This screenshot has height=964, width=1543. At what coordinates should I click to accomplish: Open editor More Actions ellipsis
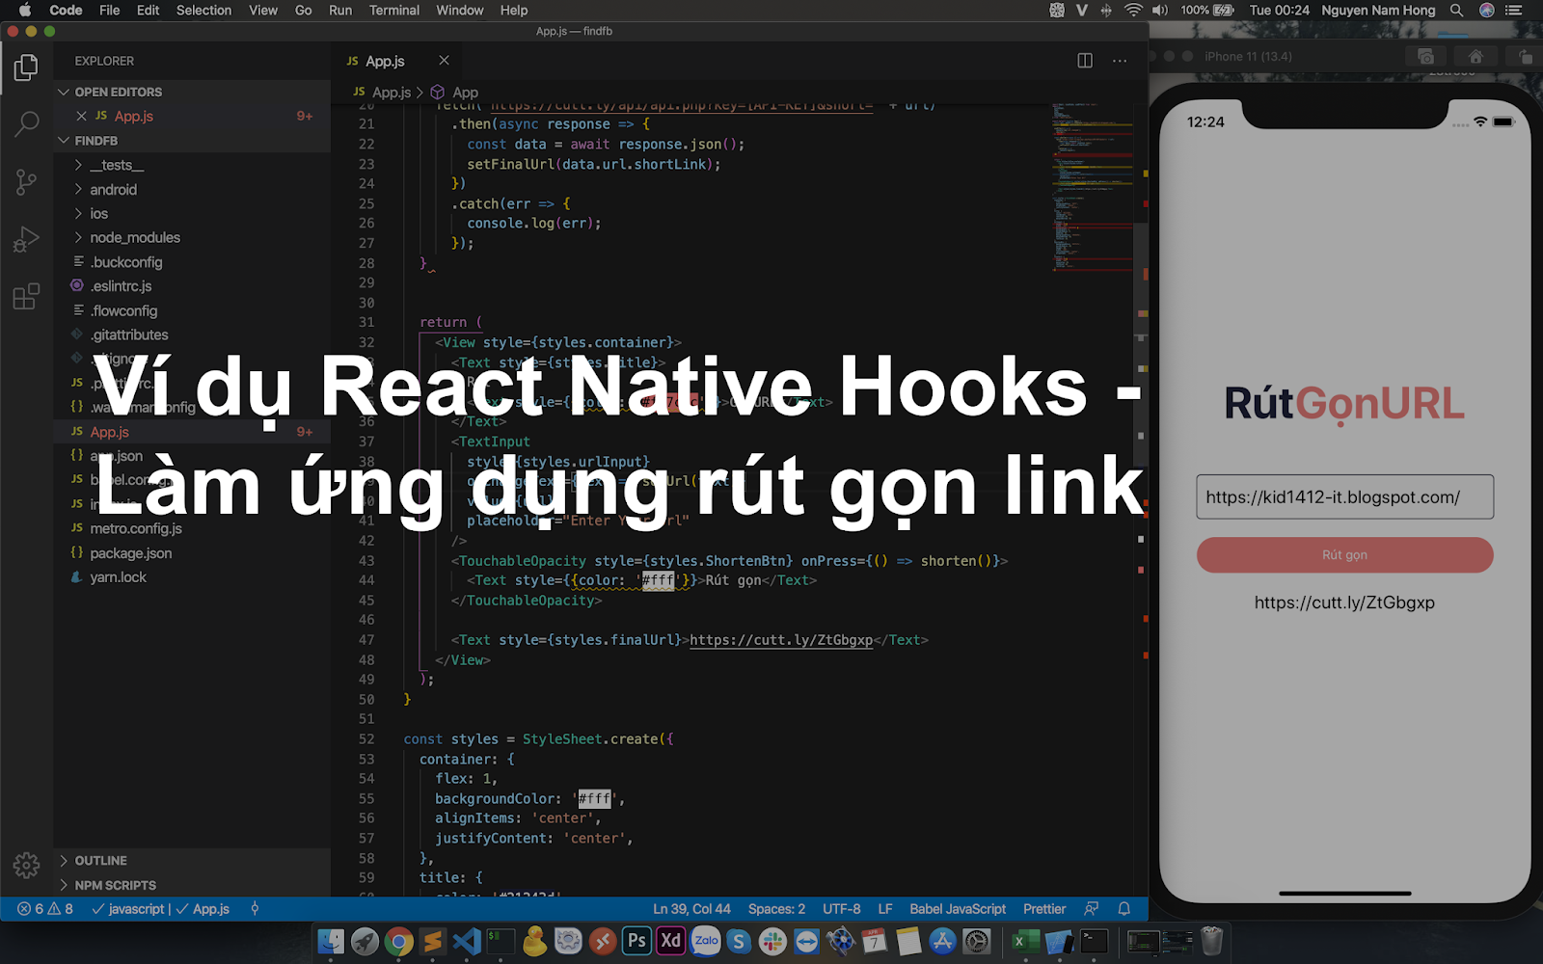click(x=1120, y=61)
